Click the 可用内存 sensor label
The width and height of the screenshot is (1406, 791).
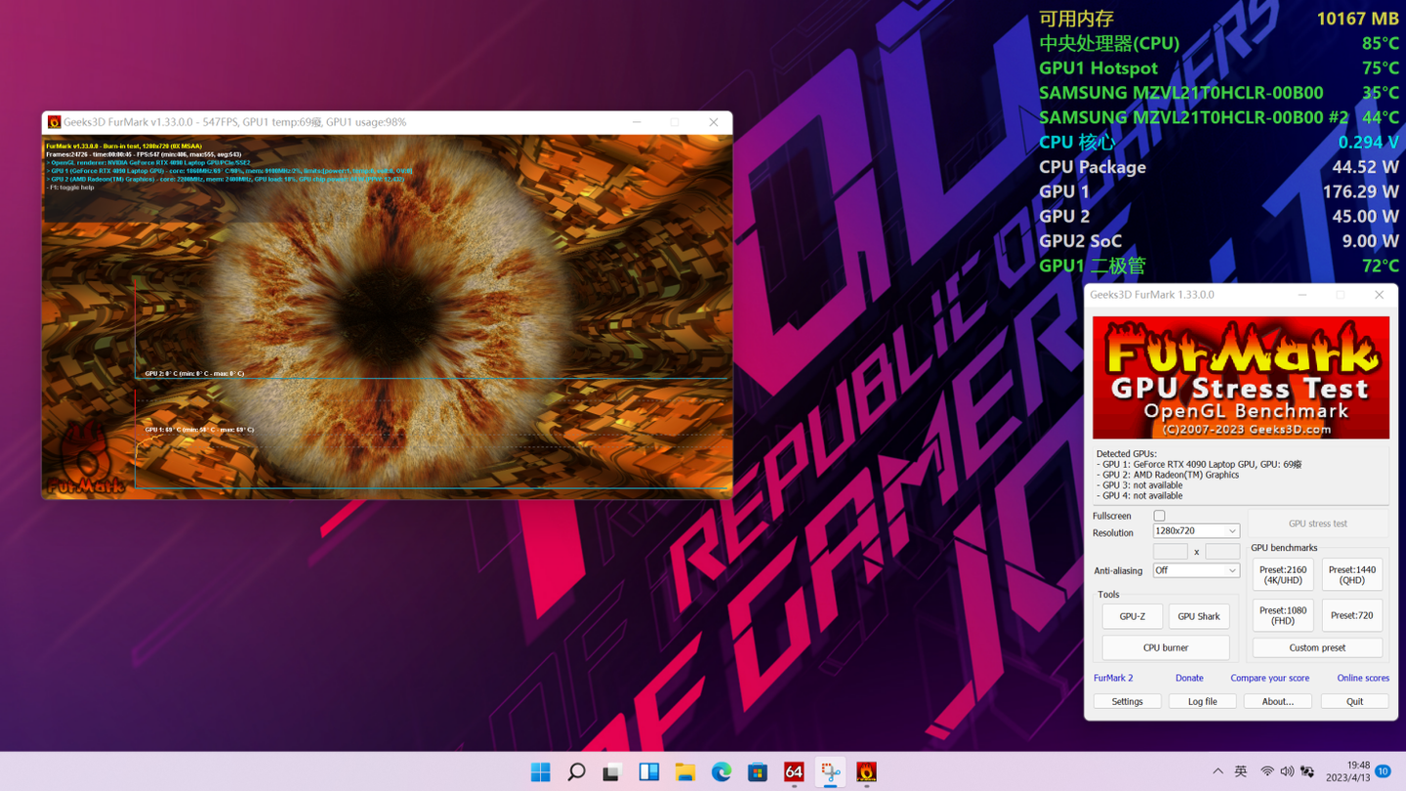click(1076, 19)
